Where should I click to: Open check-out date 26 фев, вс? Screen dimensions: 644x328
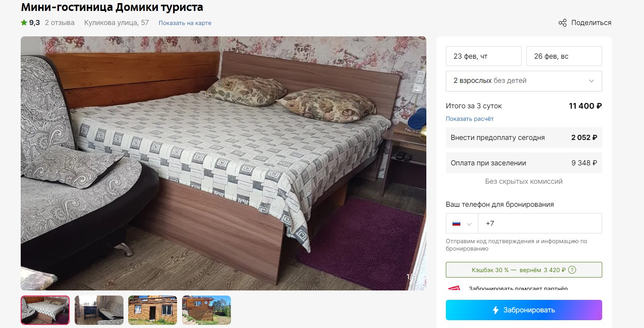564,56
